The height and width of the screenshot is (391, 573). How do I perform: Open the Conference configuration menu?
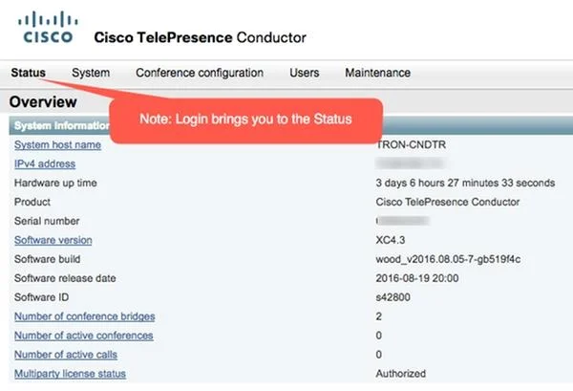point(200,73)
